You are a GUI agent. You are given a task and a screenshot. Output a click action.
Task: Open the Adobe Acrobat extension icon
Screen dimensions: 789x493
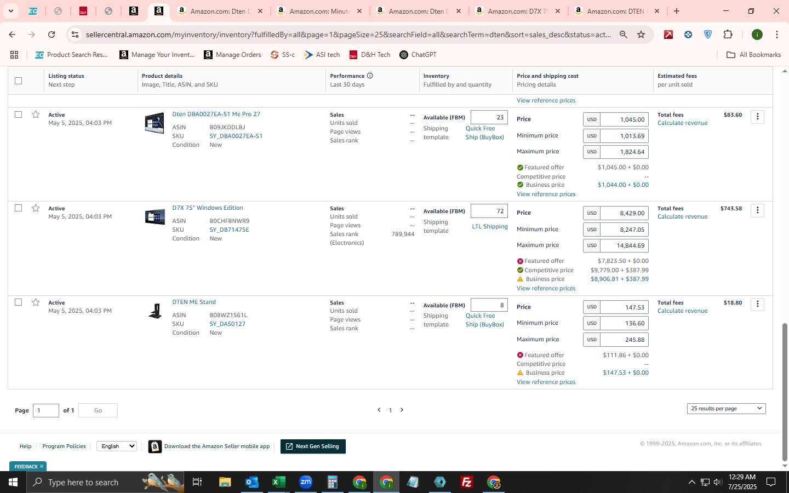click(x=668, y=35)
